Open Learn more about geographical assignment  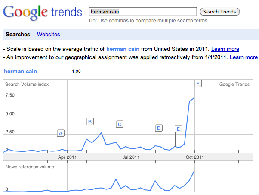pyautogui.click(x=244, y=57)
